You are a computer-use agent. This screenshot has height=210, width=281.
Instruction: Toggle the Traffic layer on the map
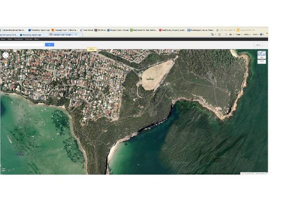pyautogui.click(x=261, y=62)
